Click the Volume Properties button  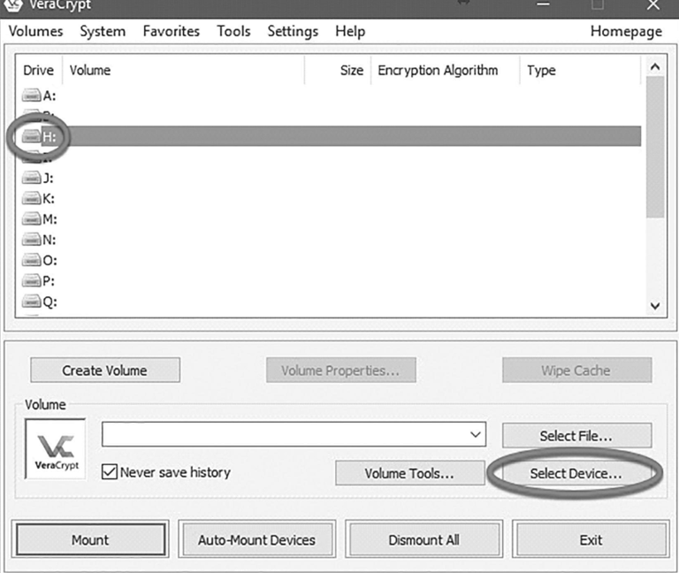340,371
